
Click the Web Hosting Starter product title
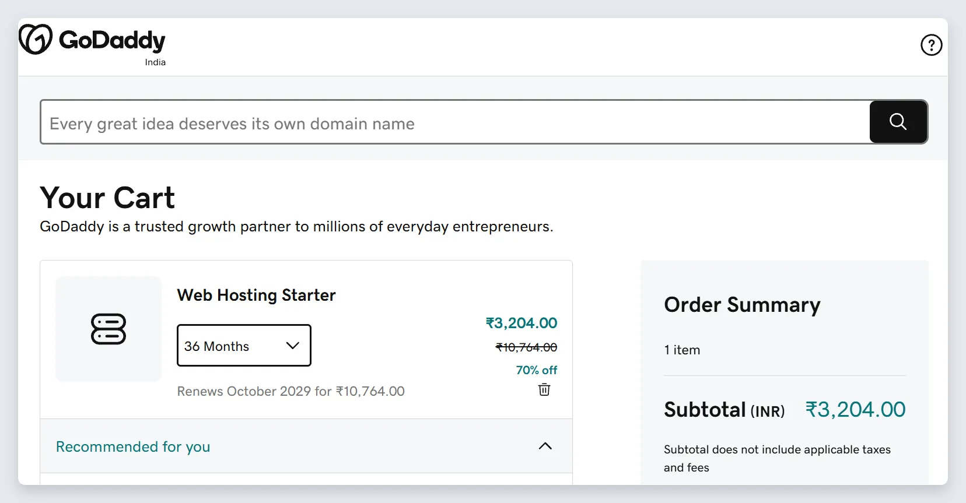257,295
